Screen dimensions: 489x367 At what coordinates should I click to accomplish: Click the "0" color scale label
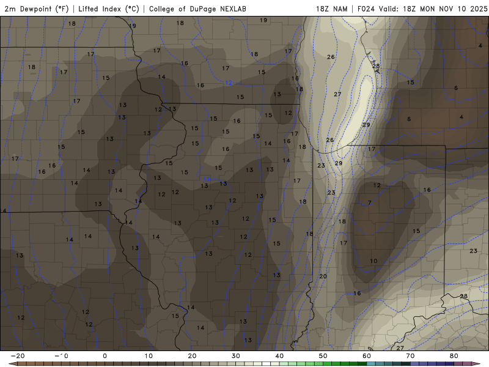pos(105,356)
